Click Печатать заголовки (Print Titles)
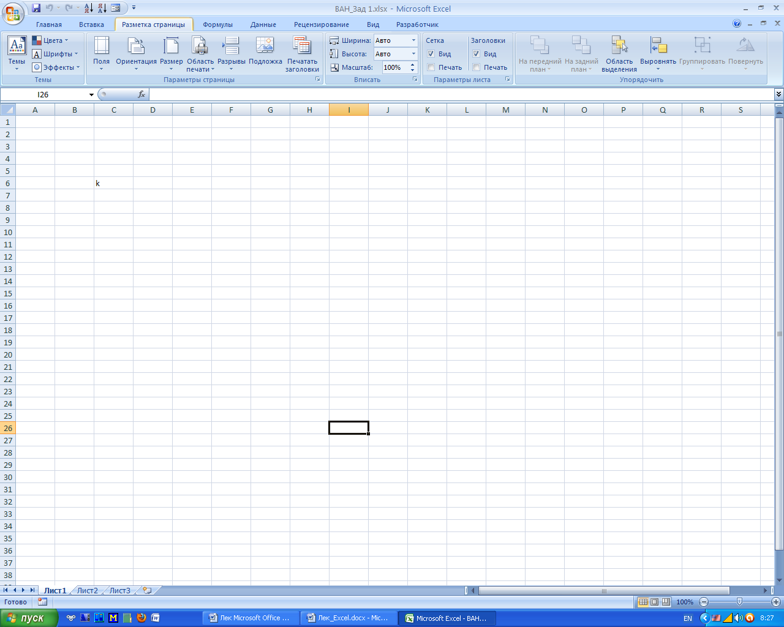 pos(302,54)
